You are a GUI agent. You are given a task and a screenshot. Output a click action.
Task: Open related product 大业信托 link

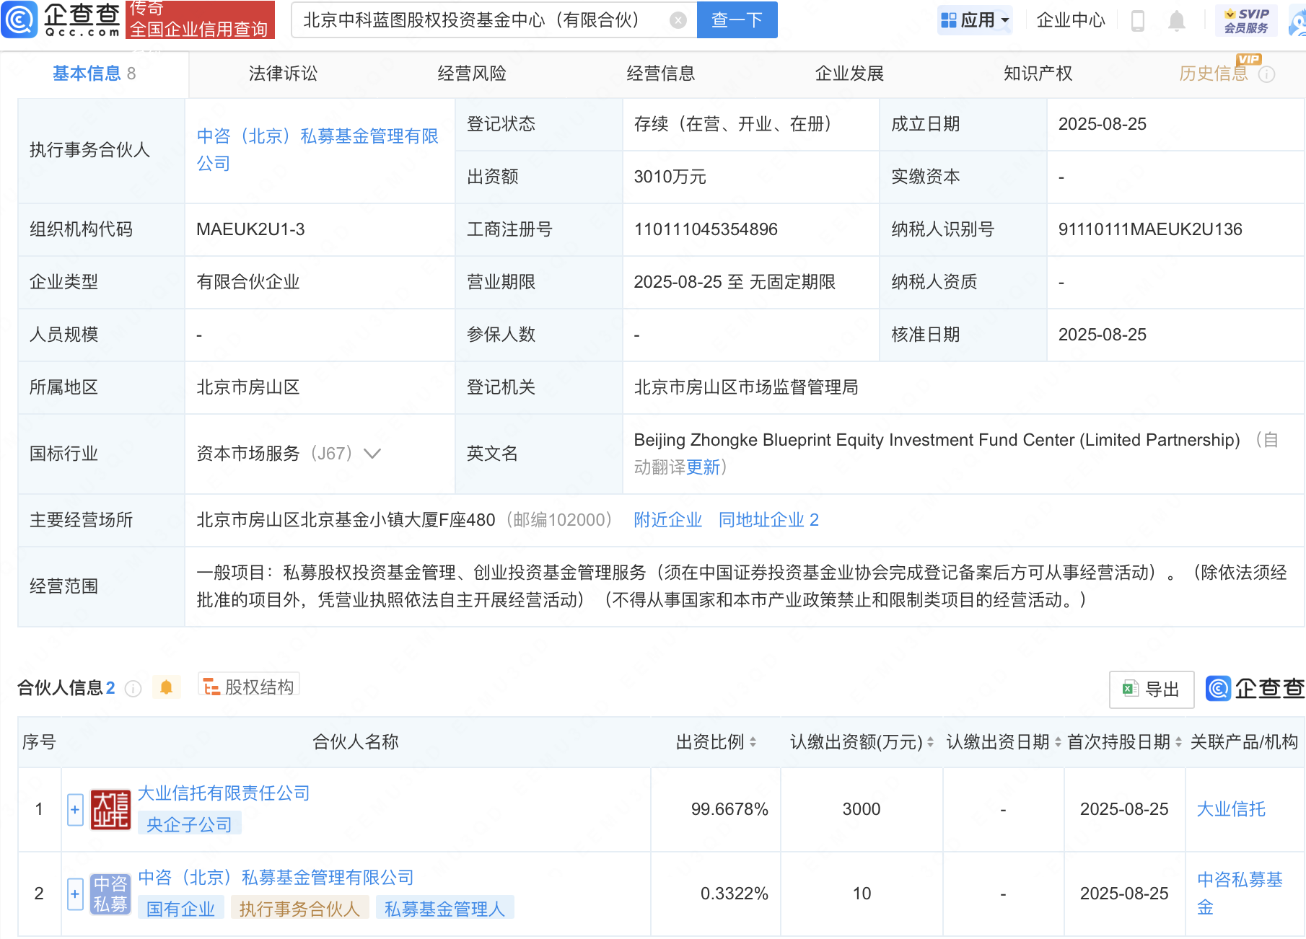click(x=1231, y=809)
